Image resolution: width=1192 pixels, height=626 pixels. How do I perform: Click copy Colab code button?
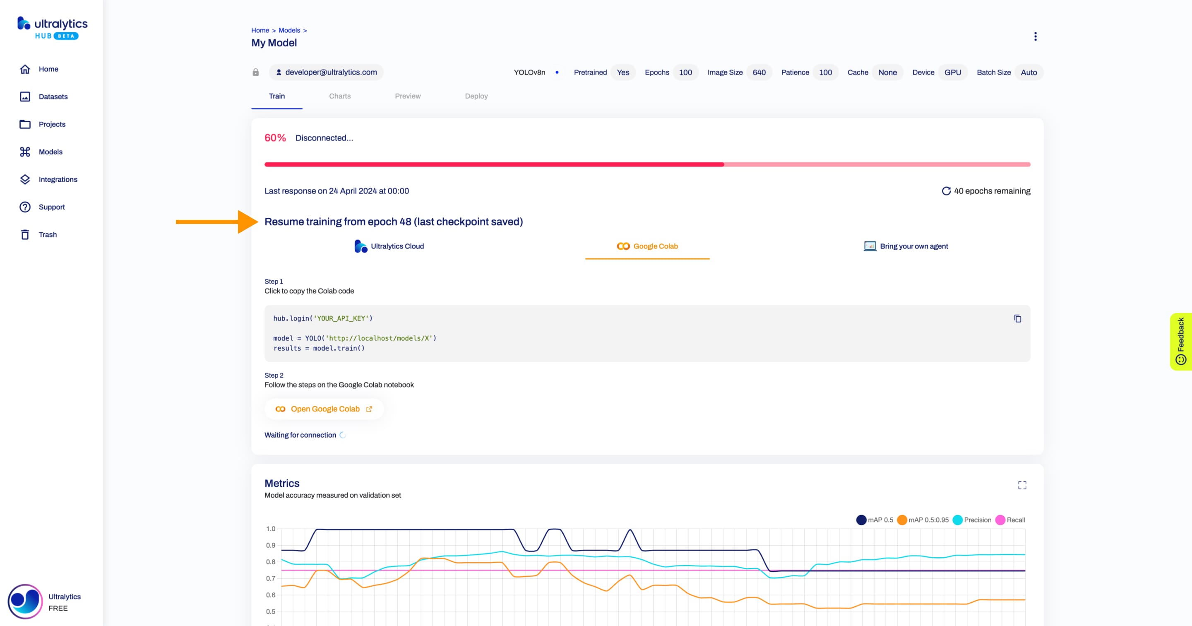click(x=1017, y=318)
